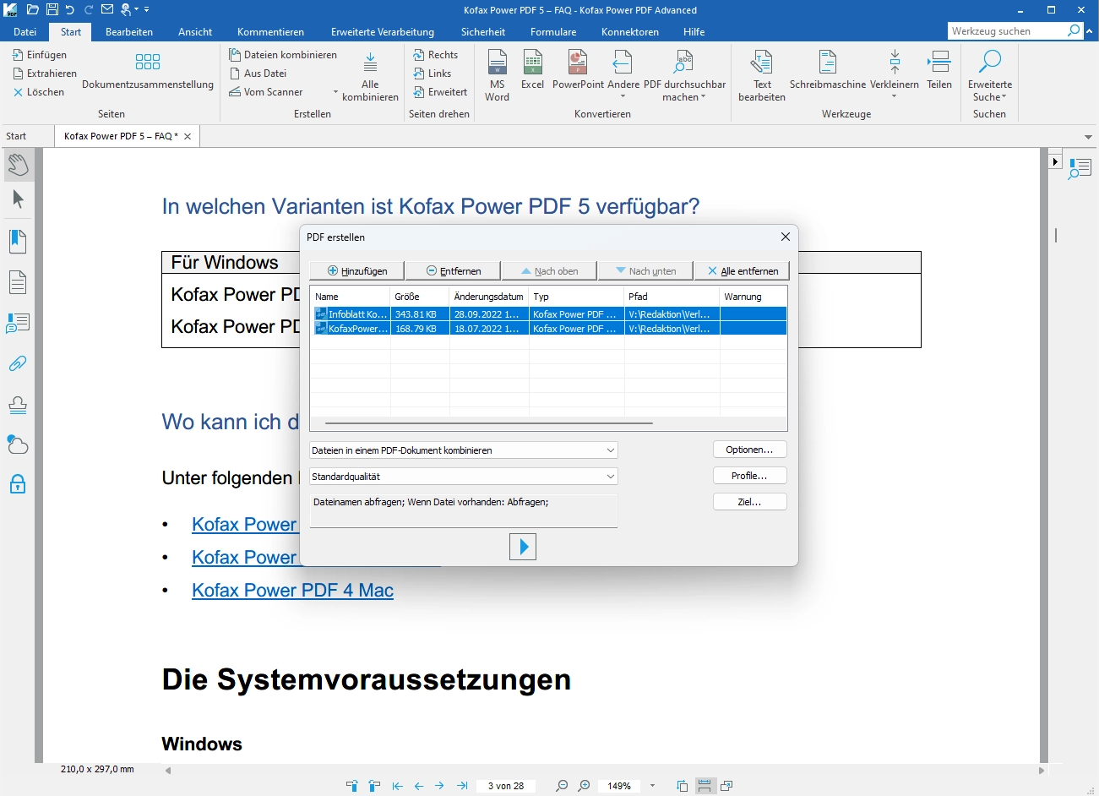1099x796 pixels.
Task: Open the pages panel in the left sidebar
Action: (18, 282)
